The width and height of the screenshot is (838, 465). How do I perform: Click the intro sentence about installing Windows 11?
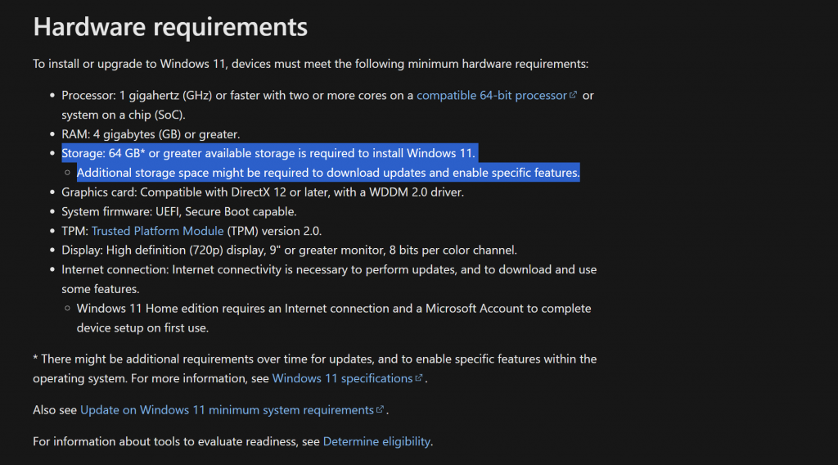click(x=310, y=63)
